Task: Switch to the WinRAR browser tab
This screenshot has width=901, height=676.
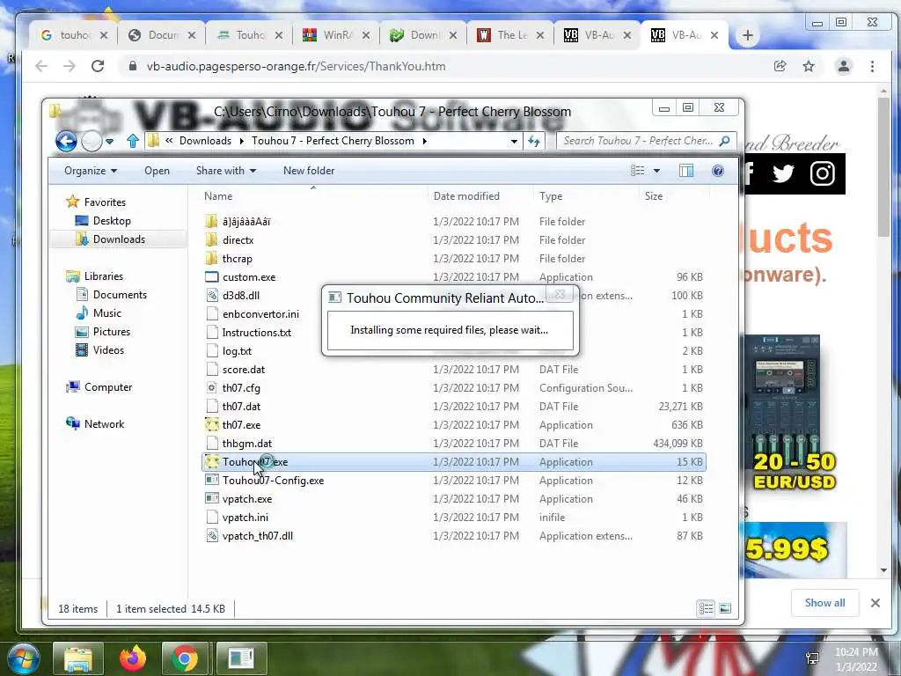Action: pyautogui.click(x=335, y=35)
